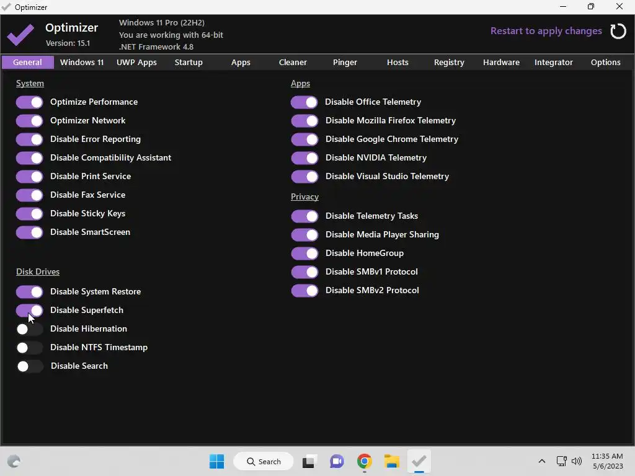Toggle Disable SMBv1 Protocol switch
Image resolution: width=635 pixels, height=476 pixels.
coord(304,273)
